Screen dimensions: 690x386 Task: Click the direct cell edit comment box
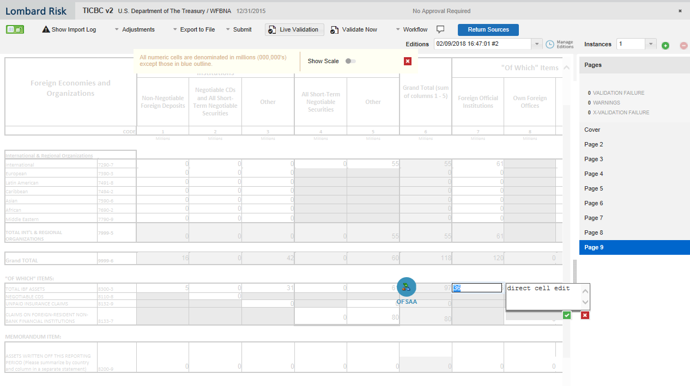543,297
